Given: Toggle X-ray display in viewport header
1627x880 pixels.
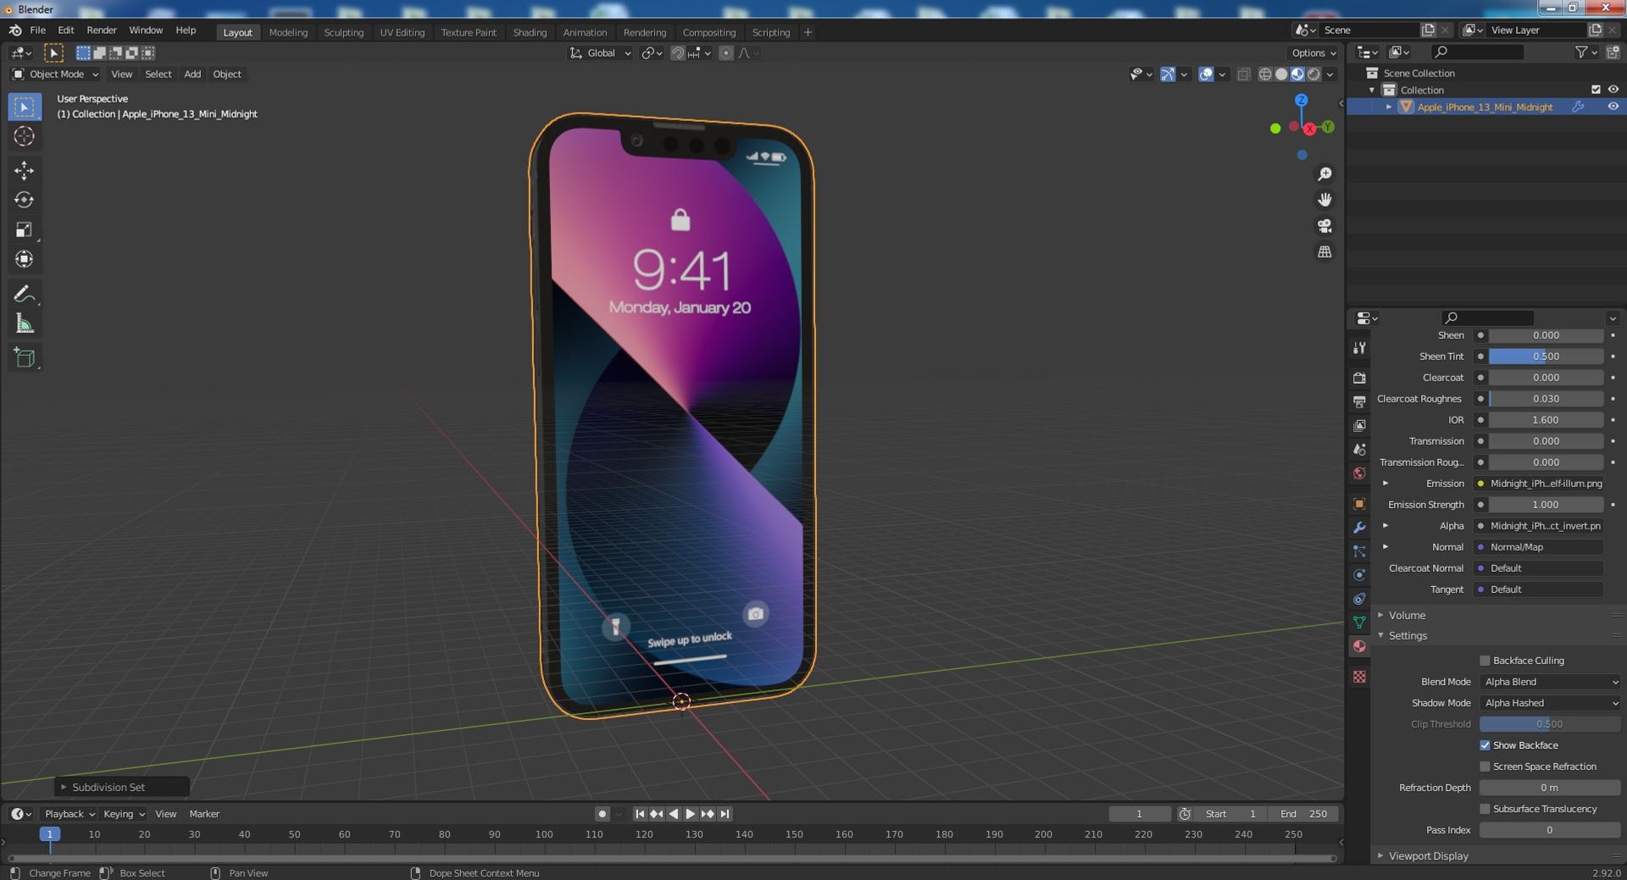Looking at the screenshot, I should pos(1243,75).
